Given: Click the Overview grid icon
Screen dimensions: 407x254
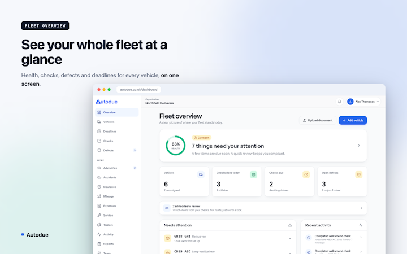Looking at the screenshot, I should tap(99, 112).
